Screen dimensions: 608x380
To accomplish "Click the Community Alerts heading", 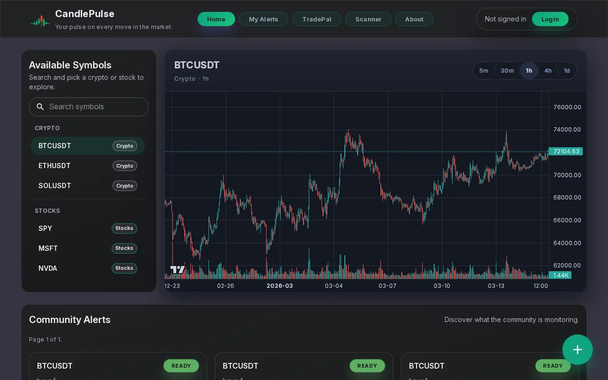I will pos(70,320).
